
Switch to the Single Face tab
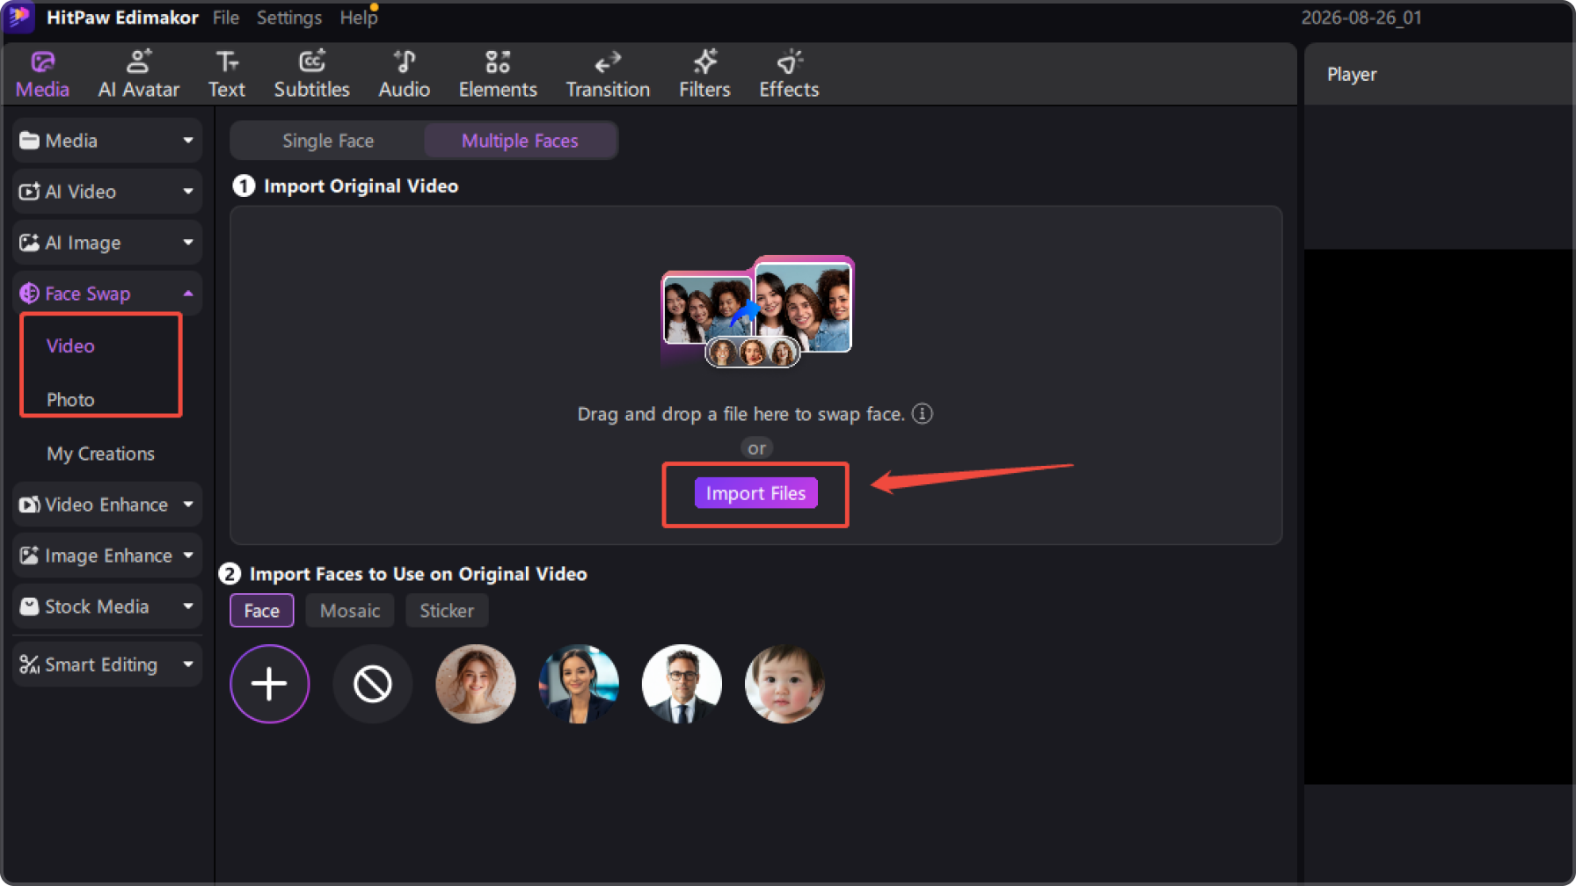tap(328, 141)
